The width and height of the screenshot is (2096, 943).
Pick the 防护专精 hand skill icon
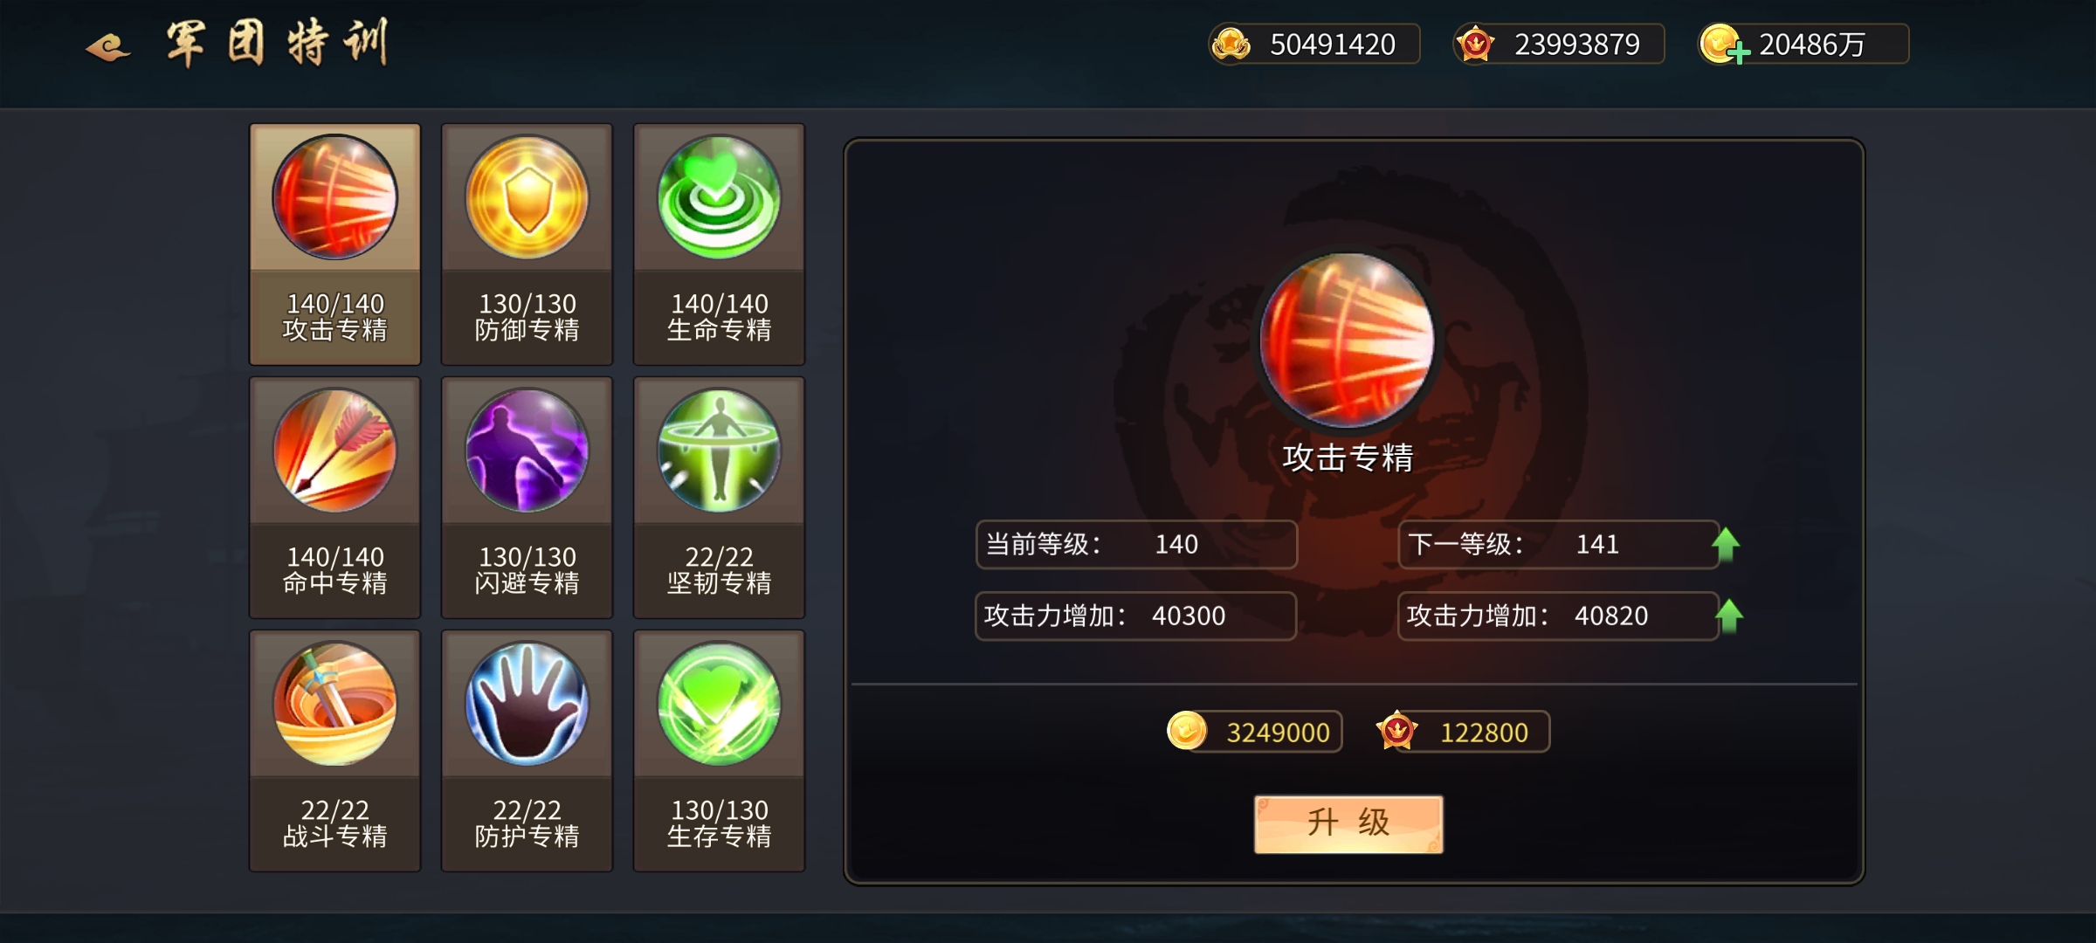coord(527,704)
